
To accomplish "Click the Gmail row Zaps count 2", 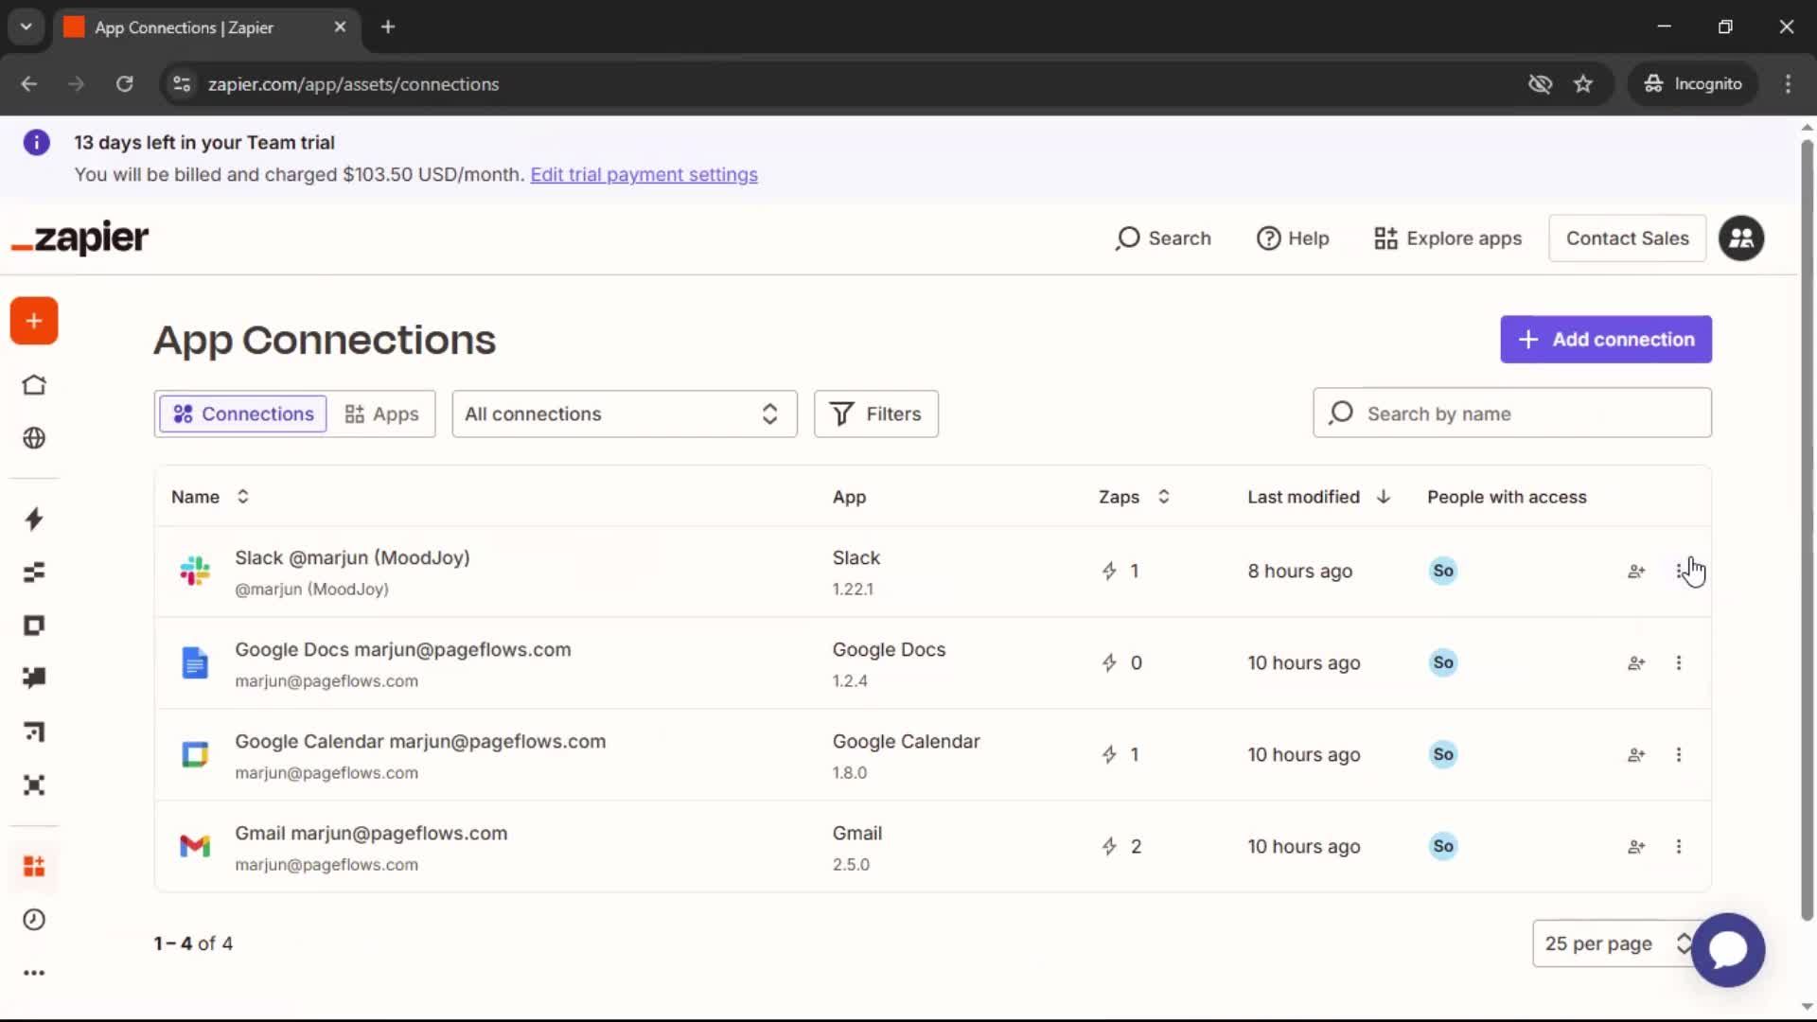I will pyautogui.click(x=1121, y=847).
